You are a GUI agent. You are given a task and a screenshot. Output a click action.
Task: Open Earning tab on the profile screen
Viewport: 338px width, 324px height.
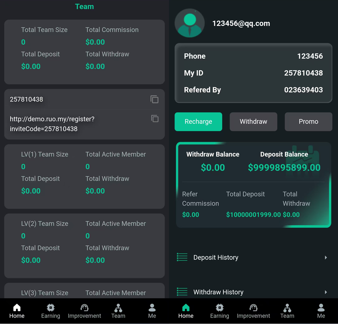(x=220, y=311)
